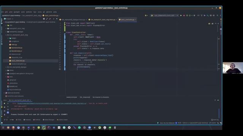Hide the Project tool window
This screenshot has height=136, width=243.
57,19
